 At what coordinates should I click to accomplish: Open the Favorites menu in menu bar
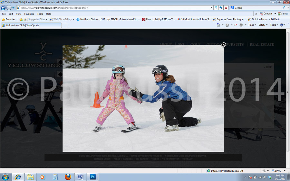point(29,14)
